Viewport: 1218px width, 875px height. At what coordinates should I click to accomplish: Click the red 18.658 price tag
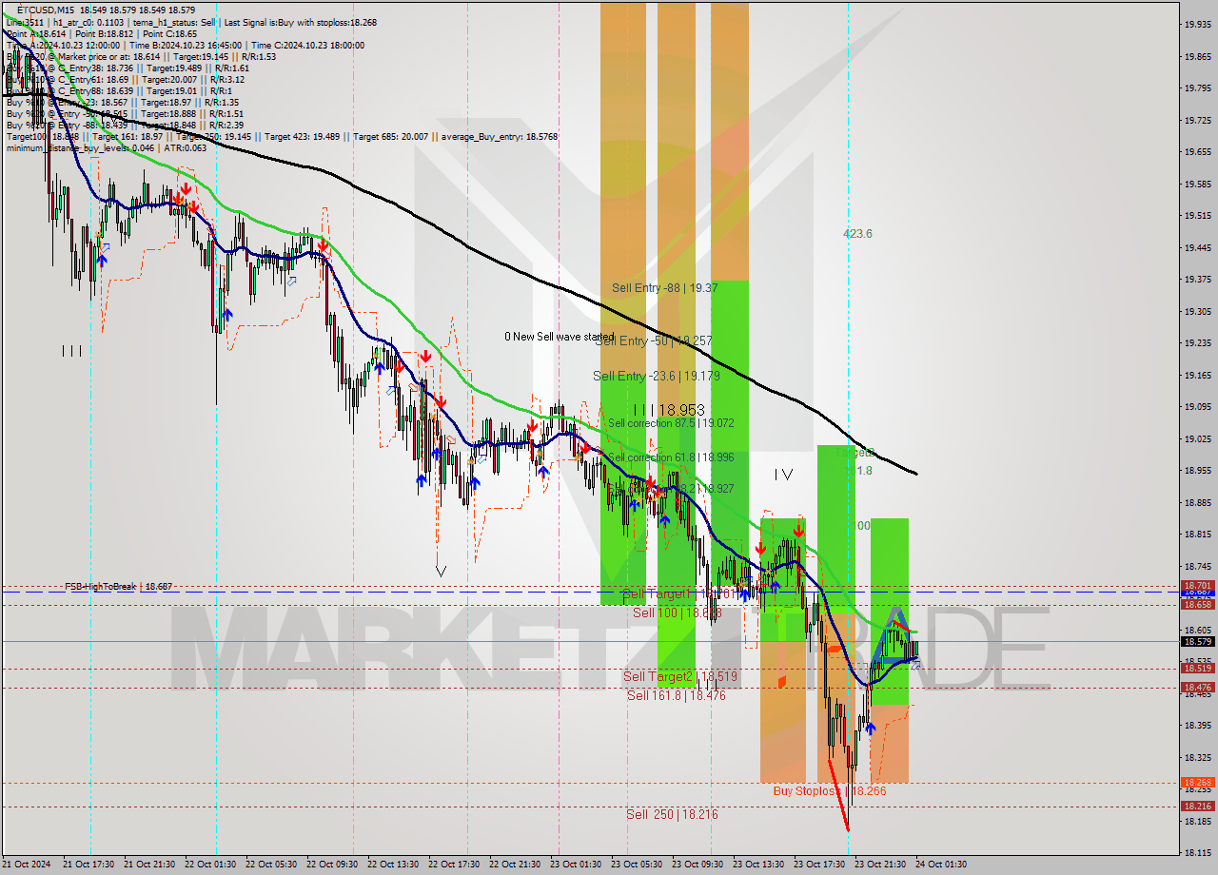click(1197, 604)
